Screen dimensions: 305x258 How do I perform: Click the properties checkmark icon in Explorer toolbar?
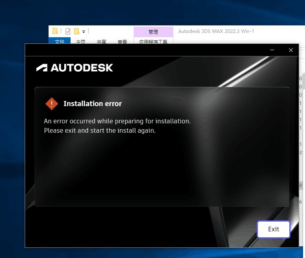coord(68,31)
